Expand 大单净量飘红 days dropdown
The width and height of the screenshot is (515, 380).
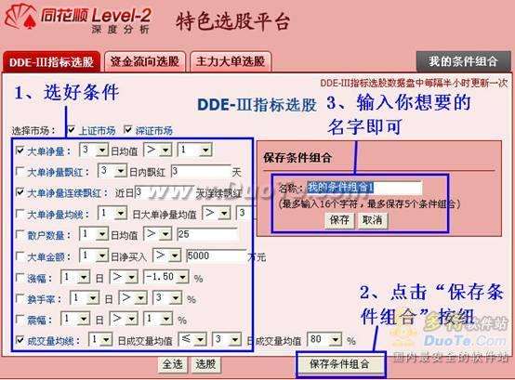(112, 171)
